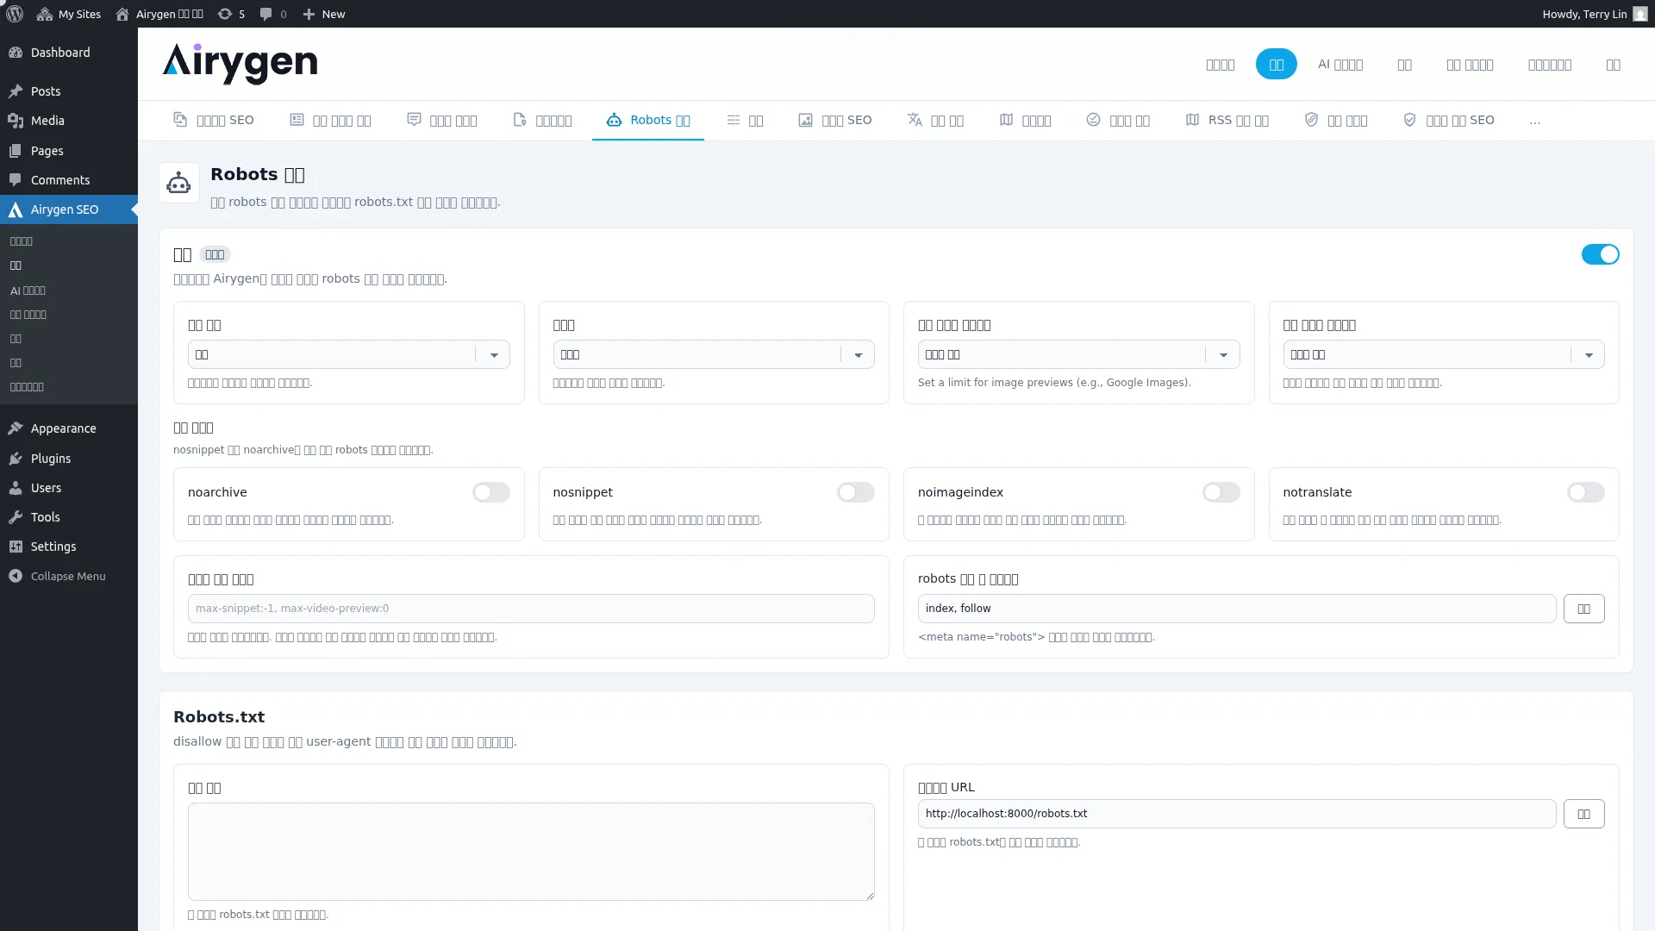Viewport: 1655px width, 931px height.
Task: Click the robot icon on the Robots tab
Action: (614, 120)
